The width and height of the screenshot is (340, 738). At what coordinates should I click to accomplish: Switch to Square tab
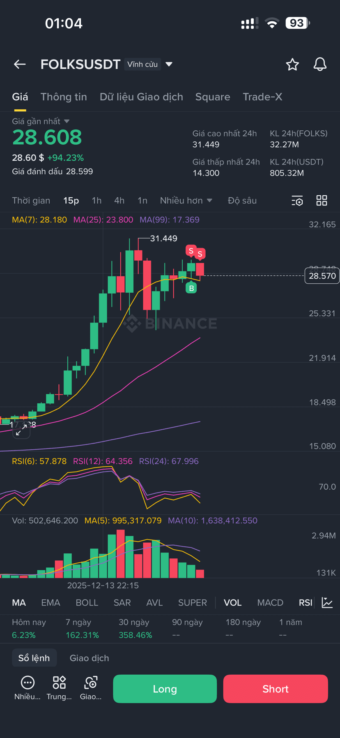tap(213, 97)
